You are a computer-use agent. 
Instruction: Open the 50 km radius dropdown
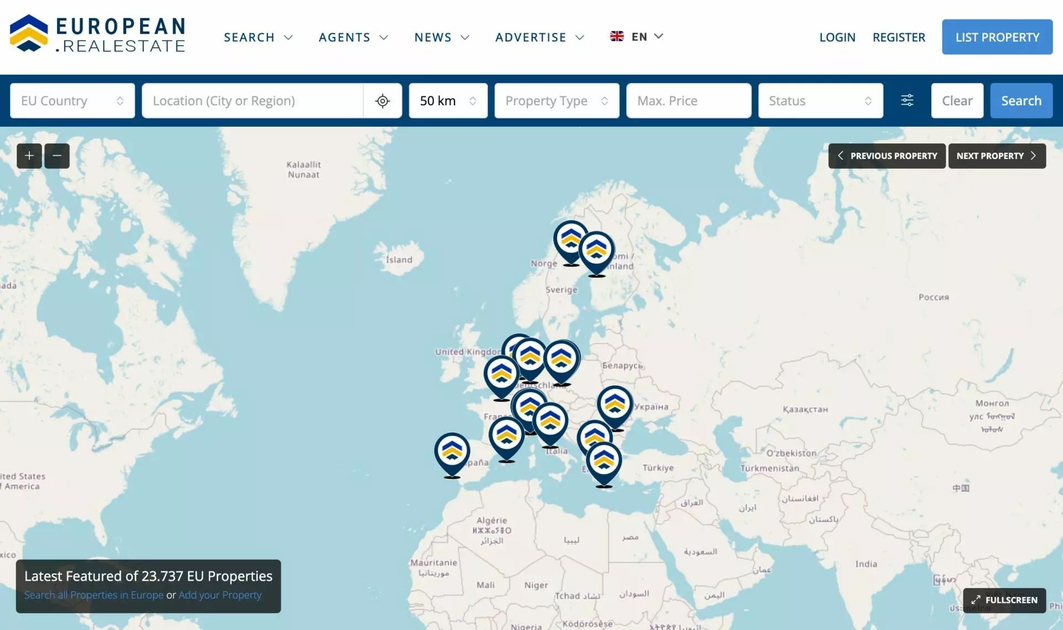coord(448,101)
